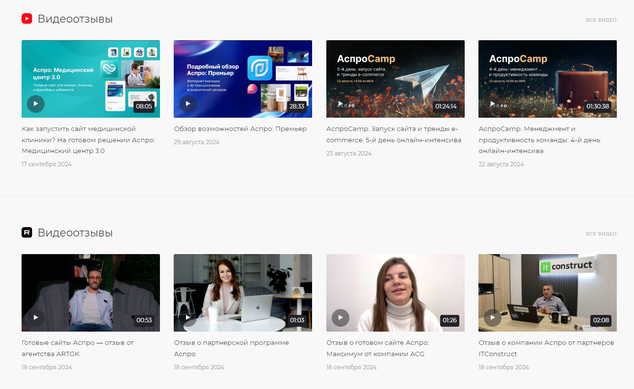Open the АспроCamp 4-й день thumbnail
634x389 pixels.
tap(548, 79)
